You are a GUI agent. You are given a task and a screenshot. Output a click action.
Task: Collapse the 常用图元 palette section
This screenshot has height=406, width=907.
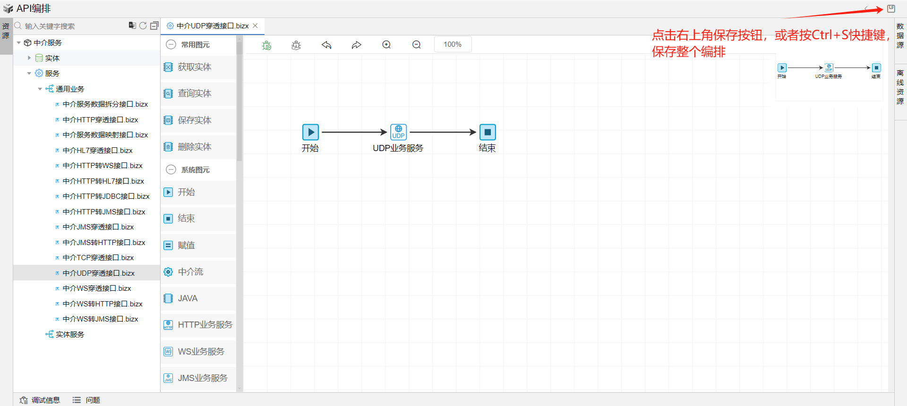click(x=171, y=44)
